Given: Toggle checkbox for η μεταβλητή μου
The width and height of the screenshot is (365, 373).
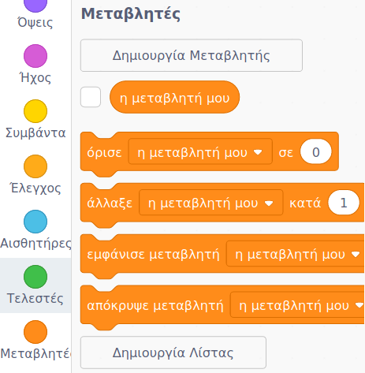Looking at the screenshot, I should click(x=91, y=97).
